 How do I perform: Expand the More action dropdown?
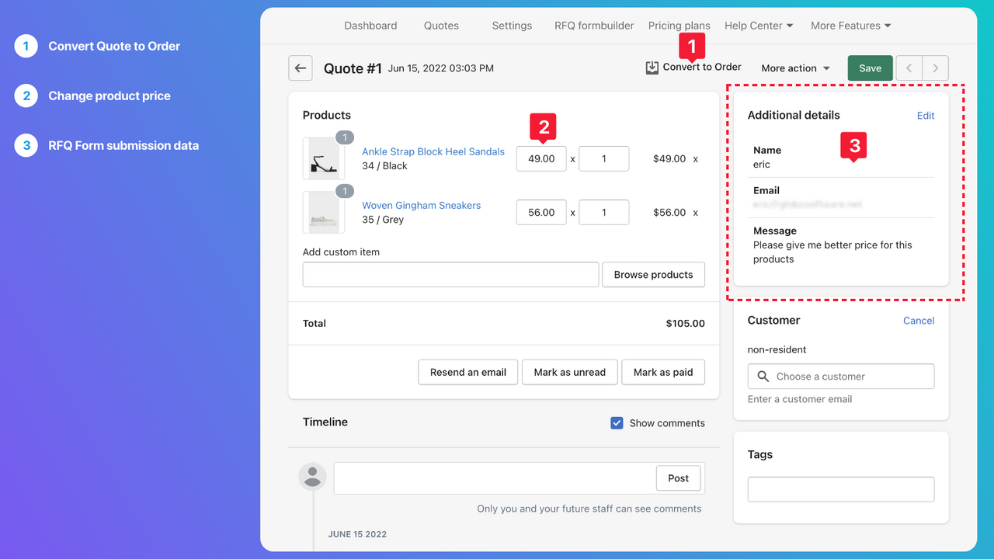click(x=795, y=68)
